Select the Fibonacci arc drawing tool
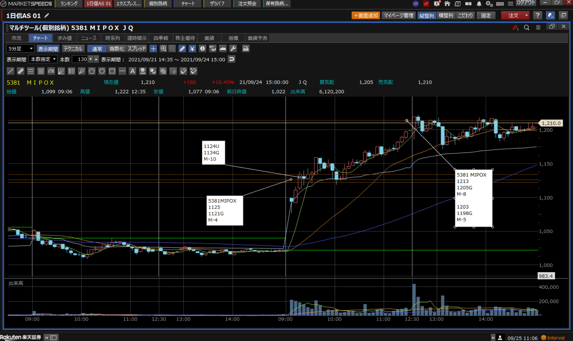 point(51,71)
